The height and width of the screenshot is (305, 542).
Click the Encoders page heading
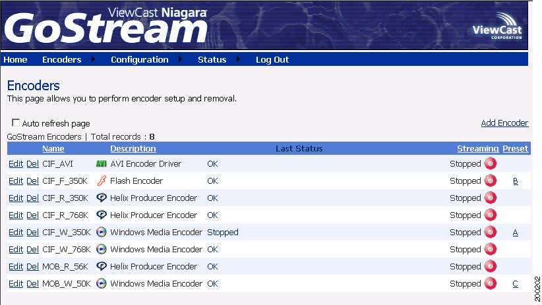coord(33,86)
